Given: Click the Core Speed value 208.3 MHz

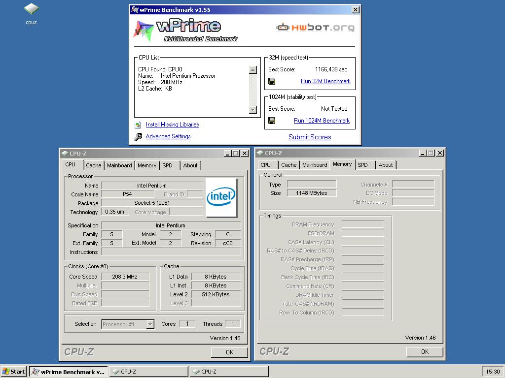Looking at the screenshot, I should pyautogui.click(x=125, y=277).
